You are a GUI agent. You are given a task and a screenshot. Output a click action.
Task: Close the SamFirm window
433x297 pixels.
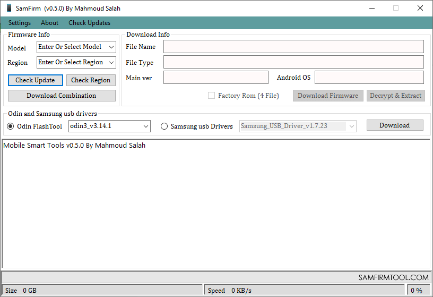tap(420, 8)
